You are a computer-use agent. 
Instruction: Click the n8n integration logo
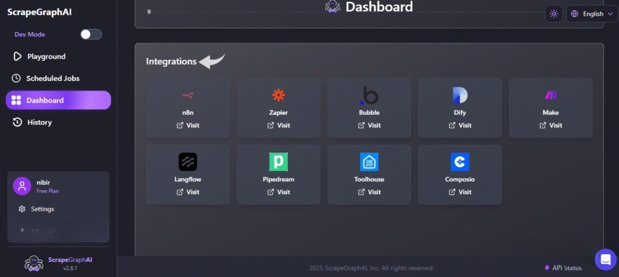[187, 95]
